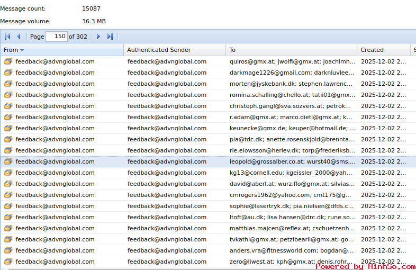Select the message to anders.vra@fitnessworld.com
Viewport: 416px width, 270px height.
292,250
